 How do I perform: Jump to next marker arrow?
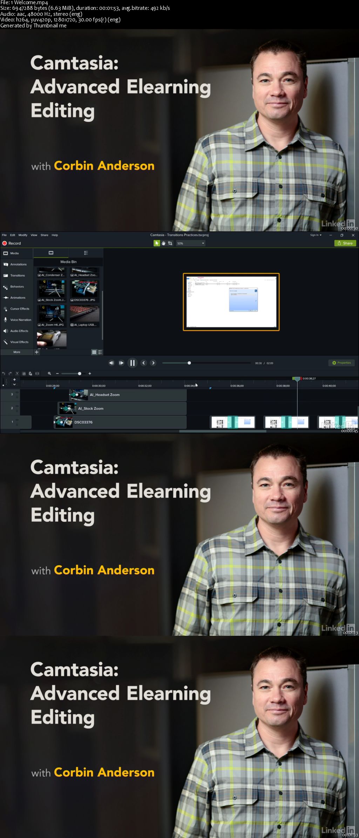pyautogui.click(x=153, y=363)
